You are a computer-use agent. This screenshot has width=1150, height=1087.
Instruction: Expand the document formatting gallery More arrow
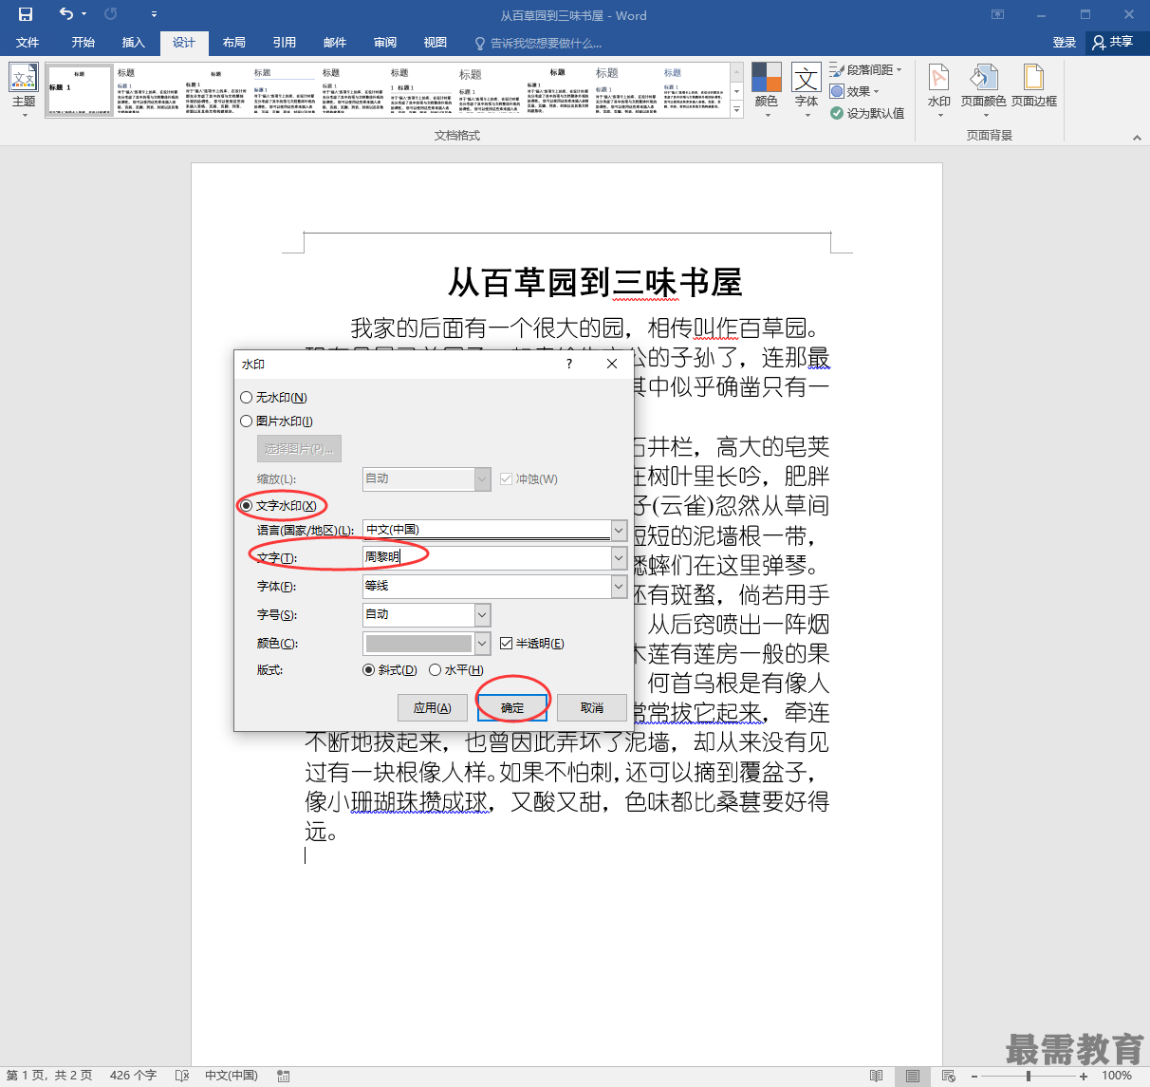click(x=737, y=110)
